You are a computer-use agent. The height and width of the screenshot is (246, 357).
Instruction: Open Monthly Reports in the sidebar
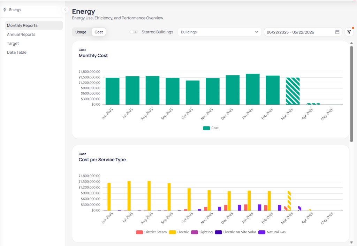pyautogui.click(x=34, y=25)
